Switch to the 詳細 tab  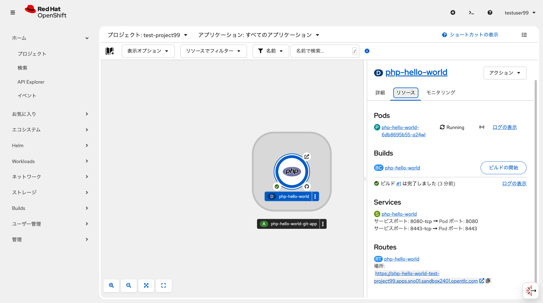point(380,93)
